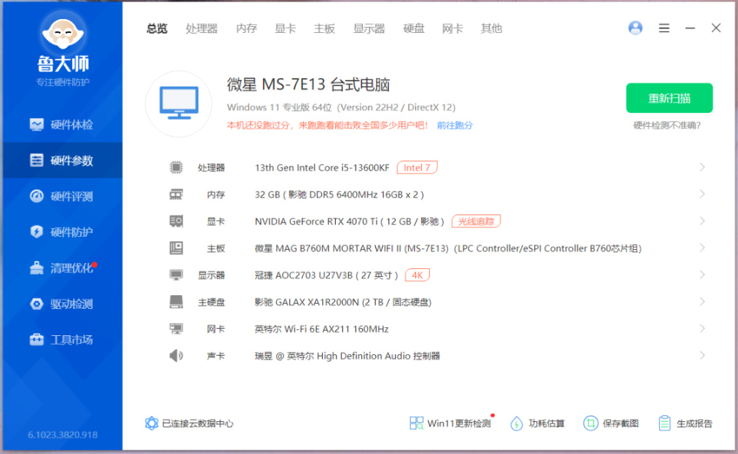Open 工具市场 in the sidebar
This screenshot has height=454, width=738.
pos(63,339)
